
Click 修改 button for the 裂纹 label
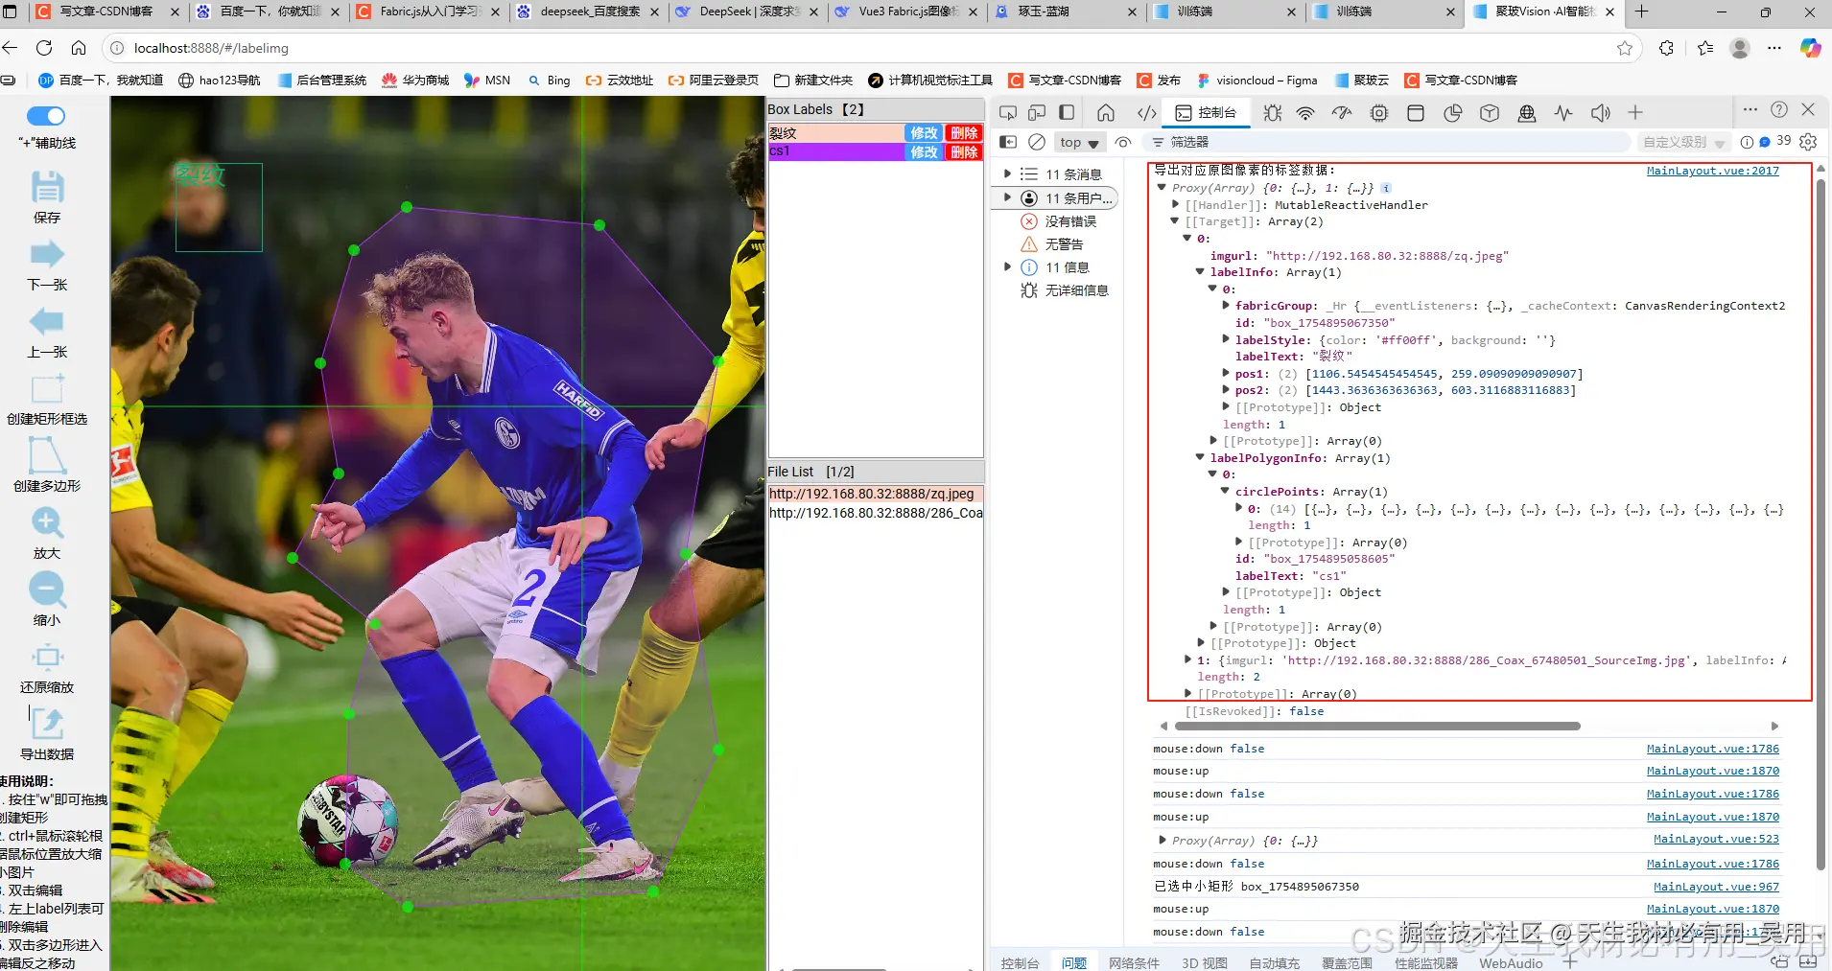coord(924,133)
